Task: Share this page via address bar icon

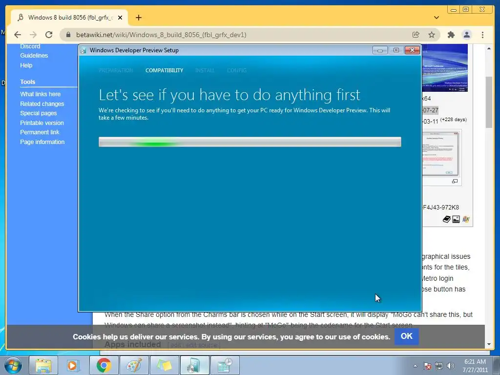Action: pyautogui.click(x=416, y=35)
